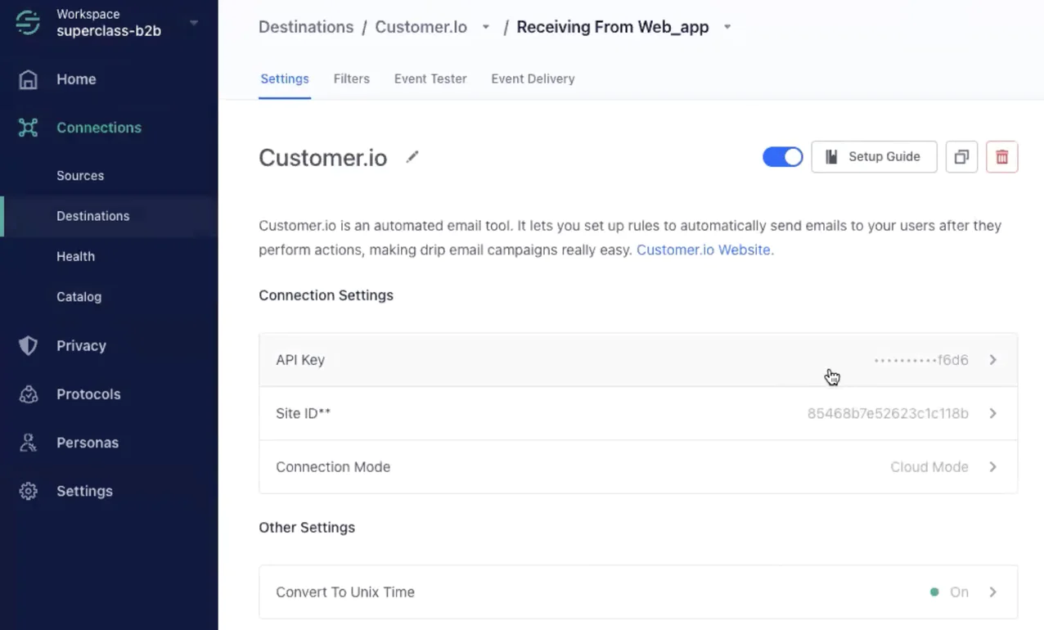The image size is (1044, 630).
Task: Click the Privacy shield icon
Action: point(28,345)
